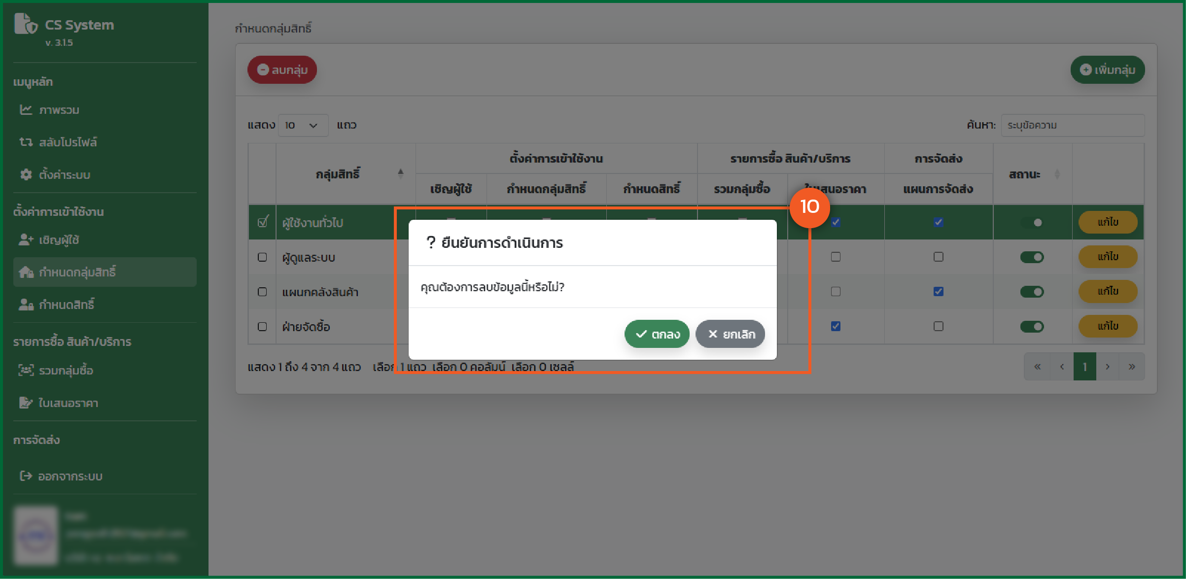Open the rows-per-page dropdown showing 10
Image resolution: width=1186 pixels, height=579 pixels.
(302, 125)
